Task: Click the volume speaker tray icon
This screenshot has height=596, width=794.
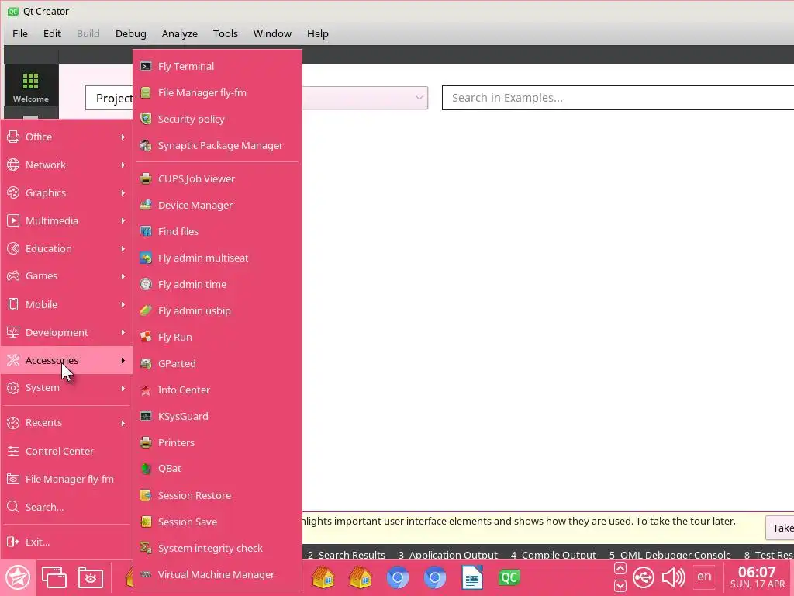Action: [674, 577]
